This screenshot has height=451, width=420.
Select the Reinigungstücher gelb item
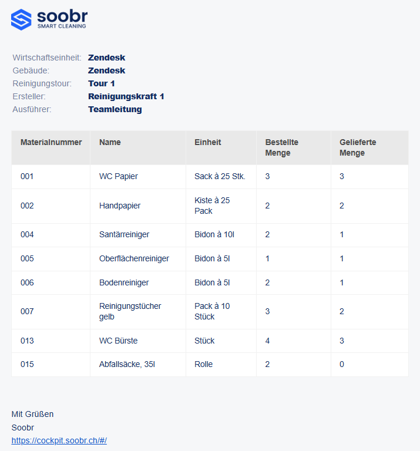point(130,311)
